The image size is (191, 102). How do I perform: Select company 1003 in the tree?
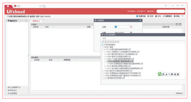pyautogui.click(x=118, y=71)
